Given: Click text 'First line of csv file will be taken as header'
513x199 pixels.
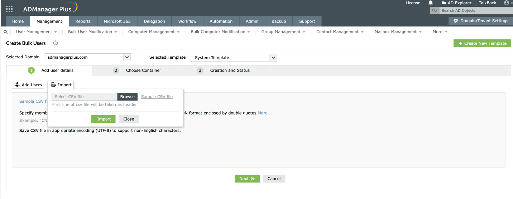Looking at the screenshot, I should [95, 105].
